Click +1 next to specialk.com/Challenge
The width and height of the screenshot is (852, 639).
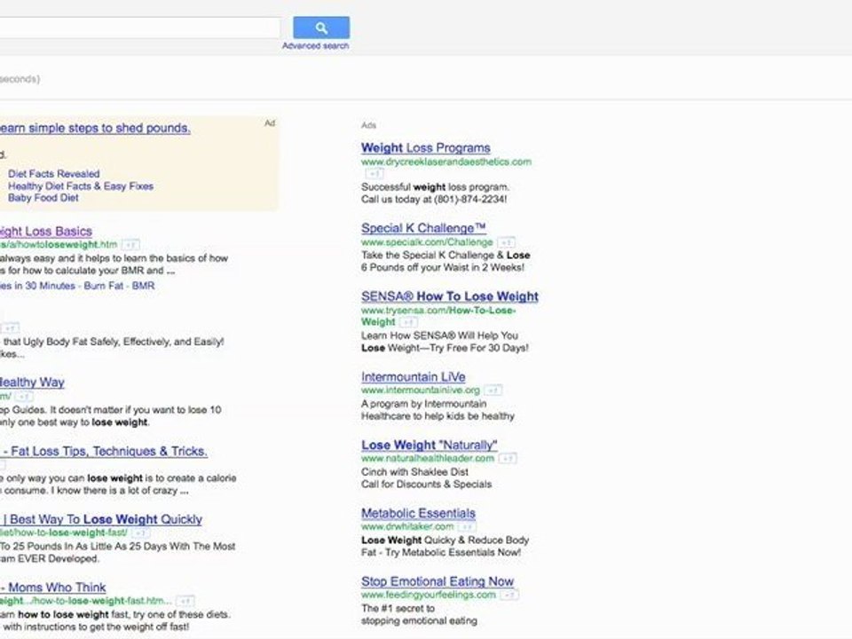(x=507, y=242)
